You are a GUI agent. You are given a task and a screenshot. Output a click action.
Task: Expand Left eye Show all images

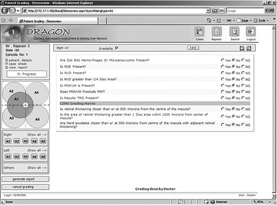pos(37,150)
